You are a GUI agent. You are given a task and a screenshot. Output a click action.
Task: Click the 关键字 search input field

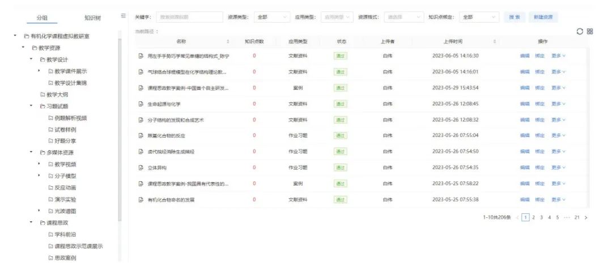(189, 17)
